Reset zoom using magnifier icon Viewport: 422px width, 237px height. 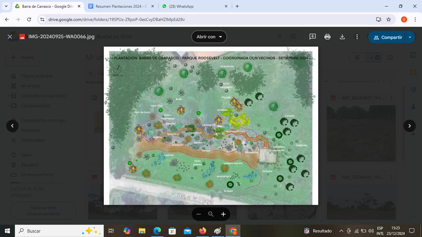coord(211,214)
